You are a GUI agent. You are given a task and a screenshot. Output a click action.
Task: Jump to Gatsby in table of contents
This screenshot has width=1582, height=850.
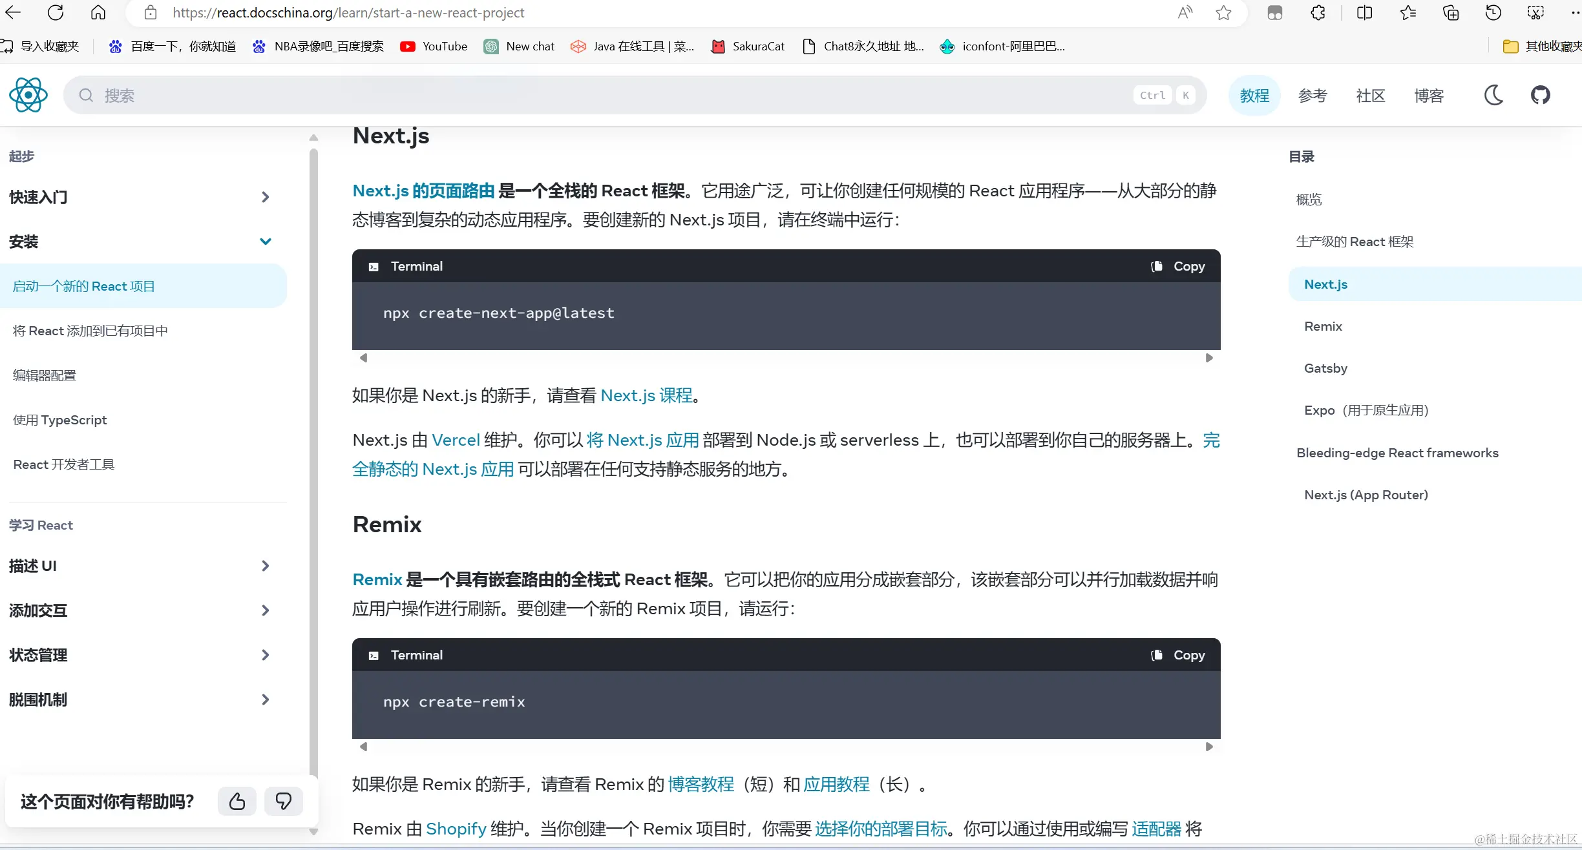click(x=1325, y=368)
